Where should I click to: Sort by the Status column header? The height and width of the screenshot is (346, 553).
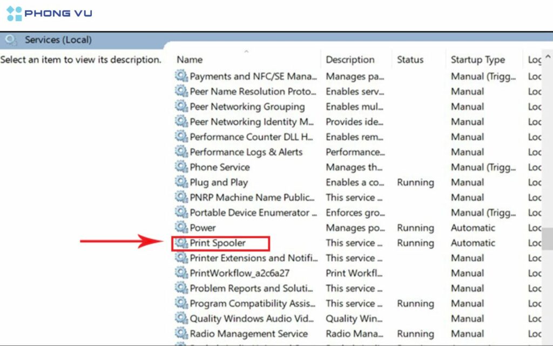pos(410,60)
